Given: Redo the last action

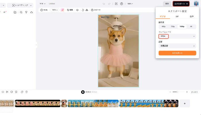Looking at the screenshot, I should coord(109,4).
